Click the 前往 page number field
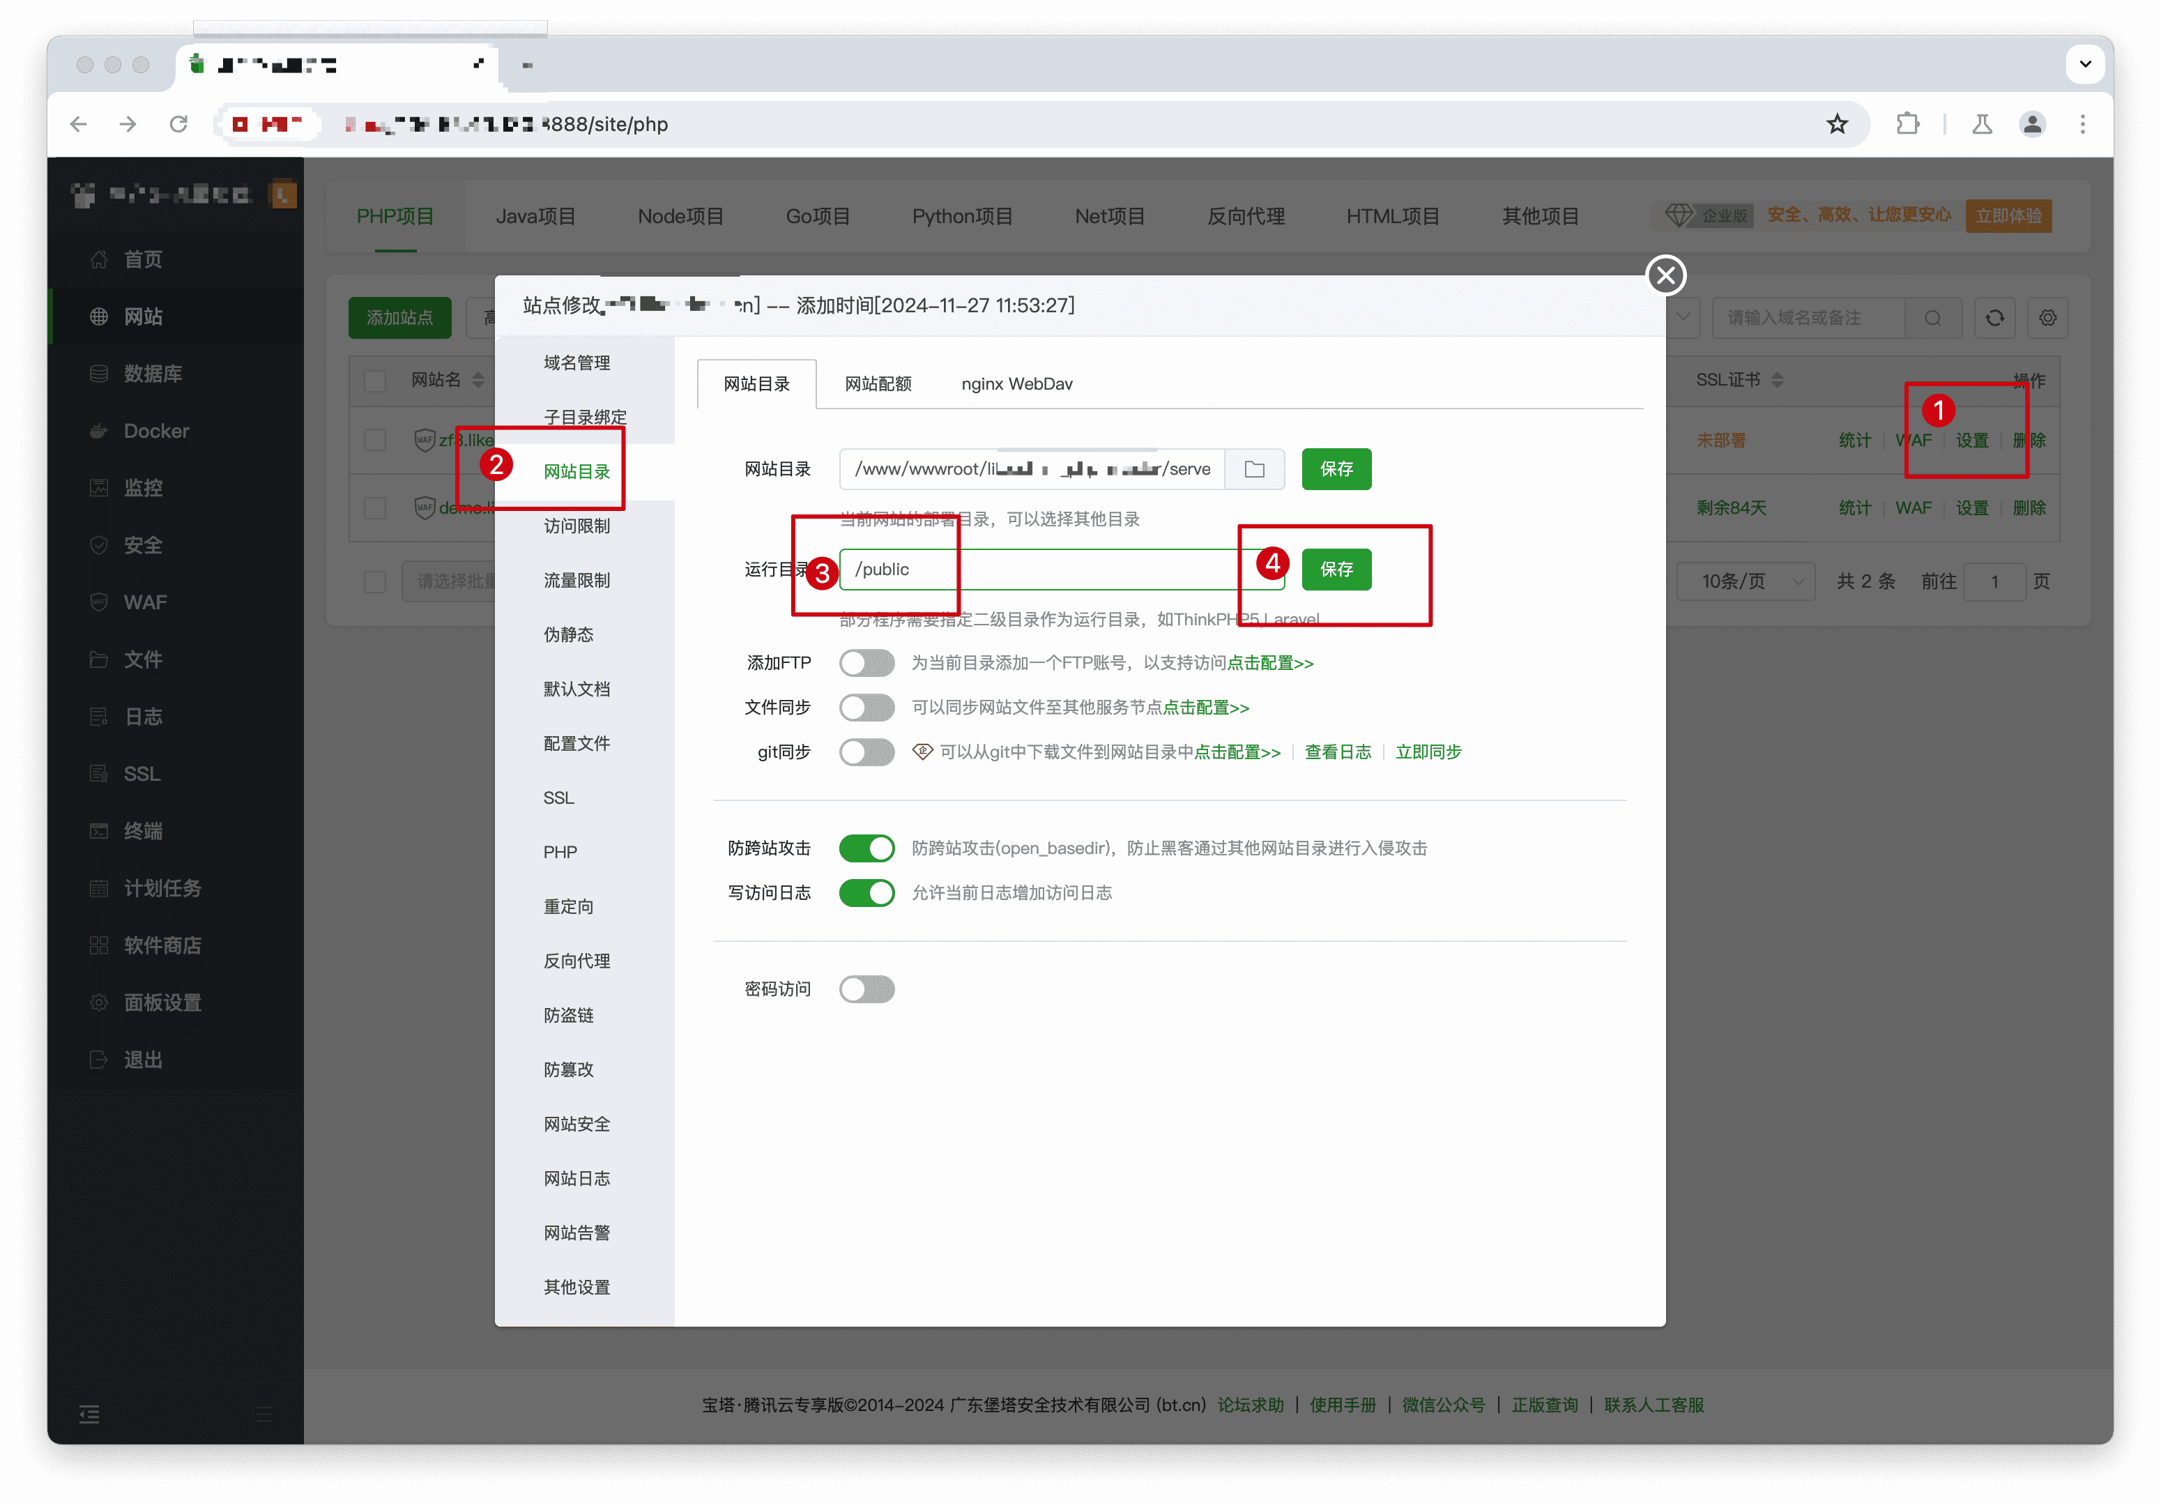 point(1994,581)
